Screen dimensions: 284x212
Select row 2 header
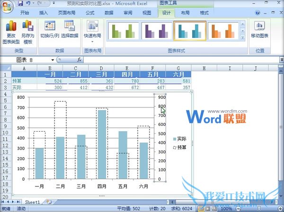tap(6, 81)
